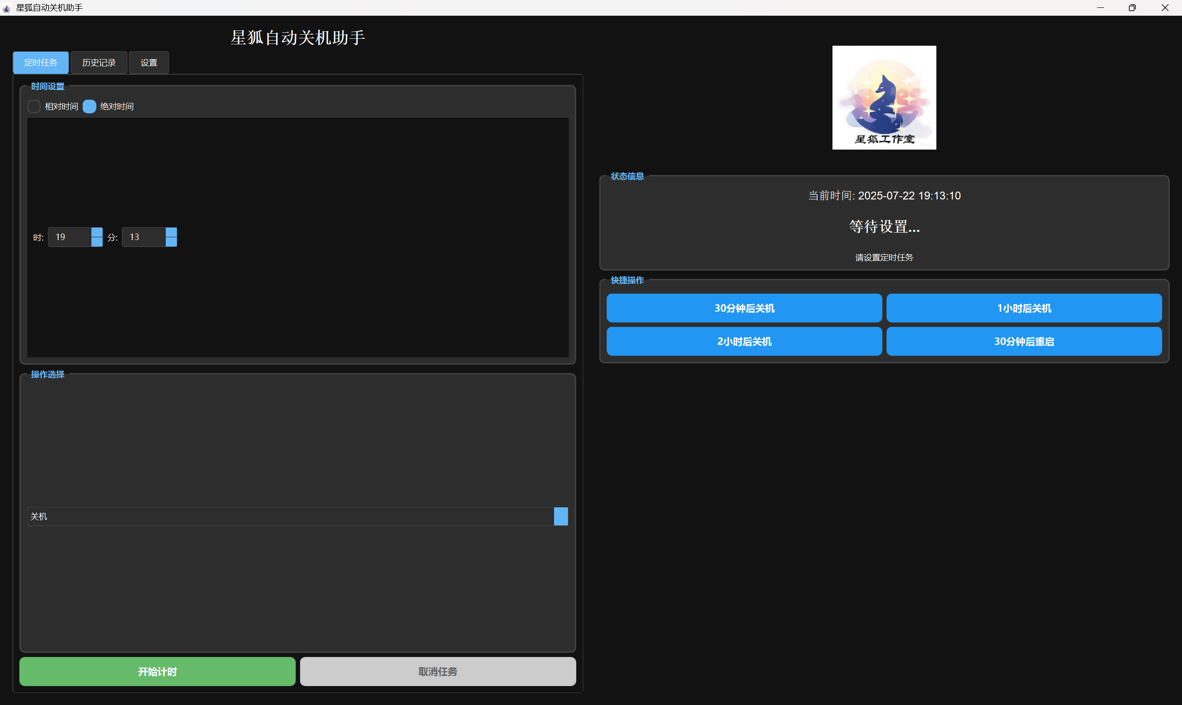Increase the hour value with the up stepper
This screenshot has height=705, width=1182.
[96, 232]
